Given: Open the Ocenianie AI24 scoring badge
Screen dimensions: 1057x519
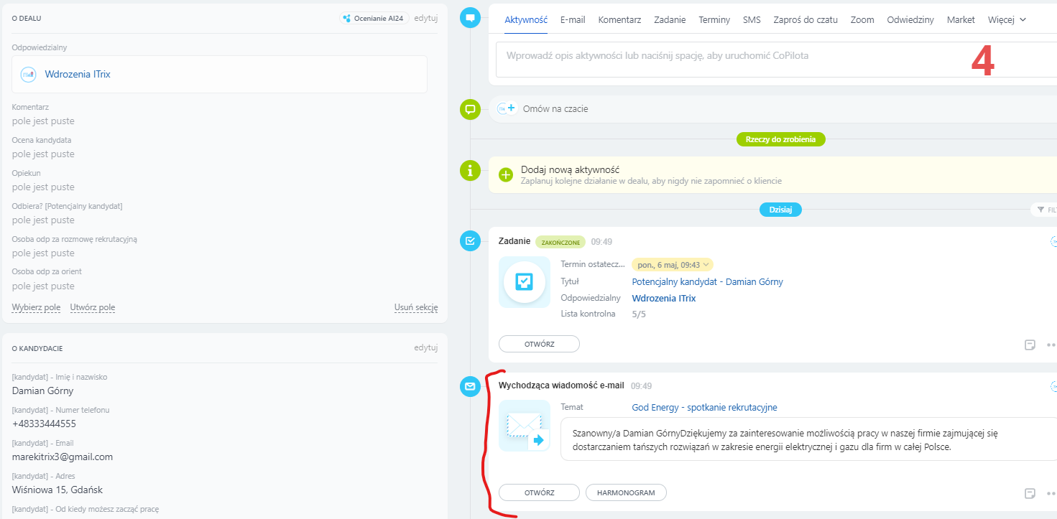Looking at the screenshot, I should pos(374,18).
